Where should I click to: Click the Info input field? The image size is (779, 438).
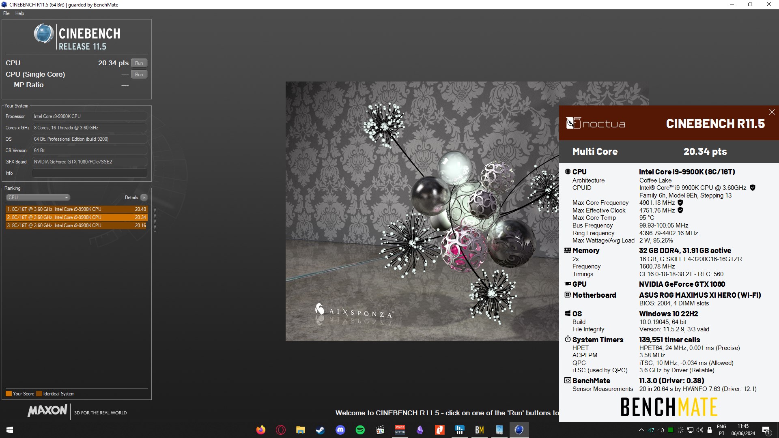pyautogui.click(x=89, y=173)
